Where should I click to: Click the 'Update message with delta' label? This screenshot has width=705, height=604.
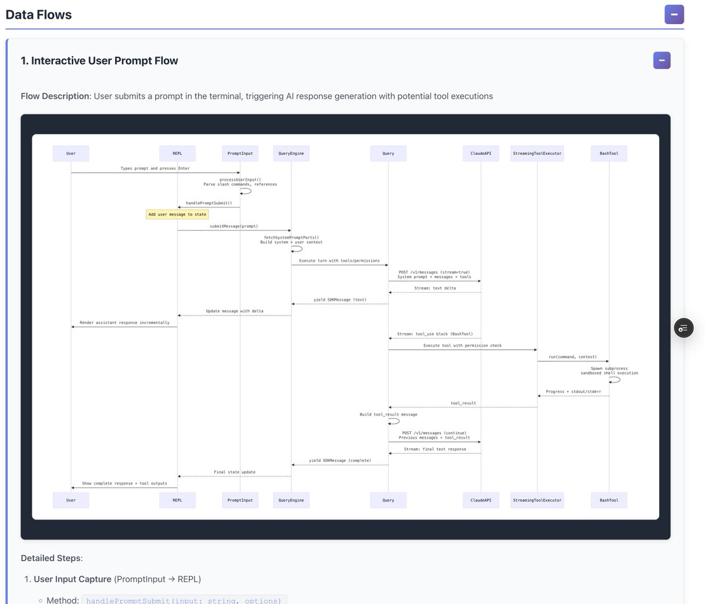[x=234, y=311]
